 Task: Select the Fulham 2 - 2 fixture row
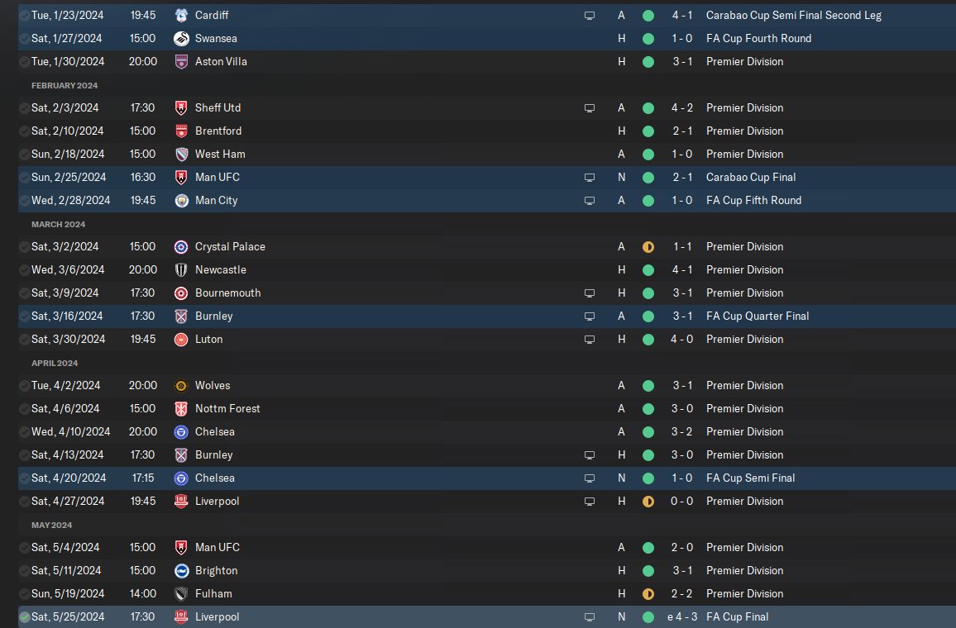(x=487, y=594)
